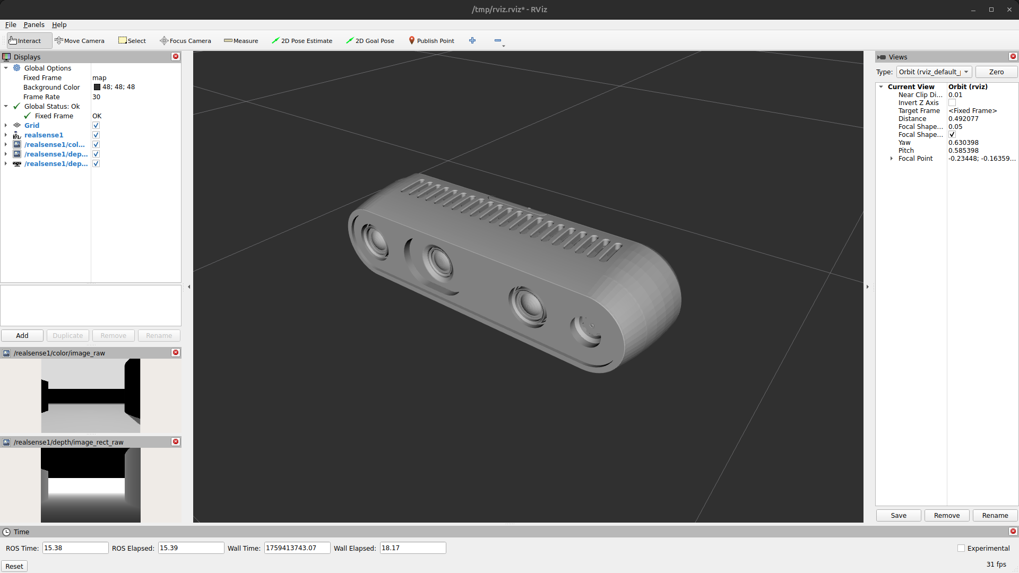Expand the Grid display tree item
The image size is (1019, 573).
6,126
